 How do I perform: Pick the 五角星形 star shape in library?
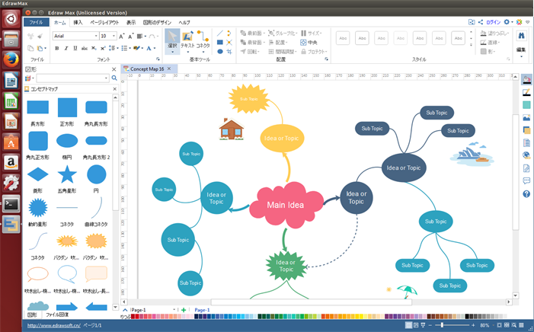[67, 174]
